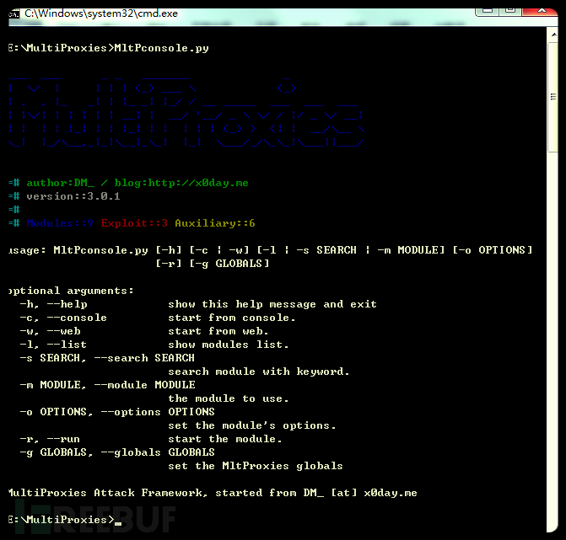Click the '-c, --console' option
This screenshot has width=566, height=540.
pyautogui.click(x=63, y=318)
